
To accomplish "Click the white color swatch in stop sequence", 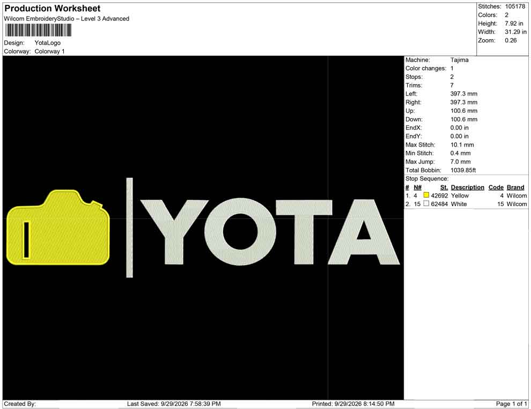I will tap(426, 203).
